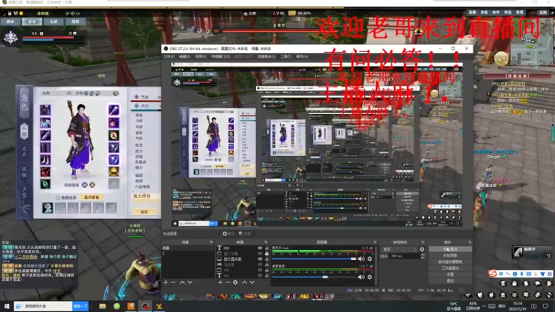
Task: Click the OBS icon in the taskbar
Action: click(145, 306)
